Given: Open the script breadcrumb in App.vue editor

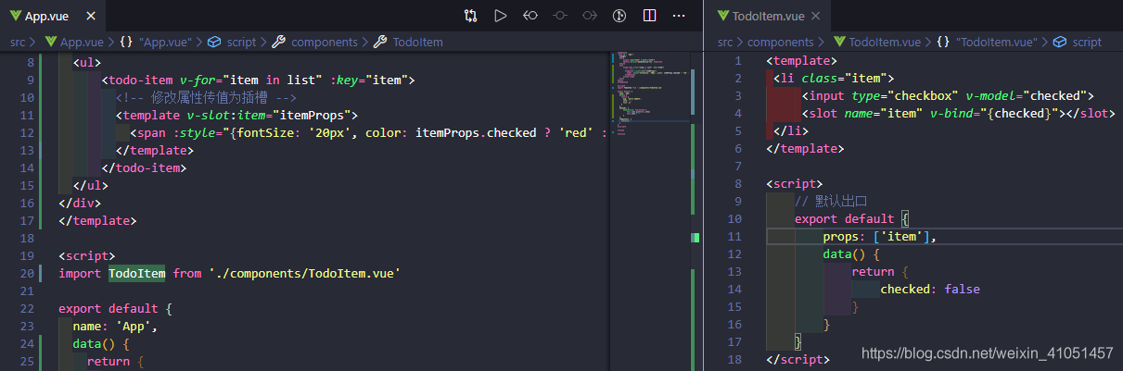Looking at the screenshot, I should 231,42.
